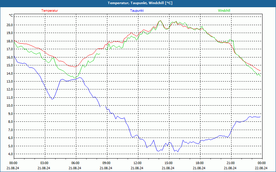Click the blue Taupunkt legend label
Screen dimensions: 276x172
click(x=137, y=11)
